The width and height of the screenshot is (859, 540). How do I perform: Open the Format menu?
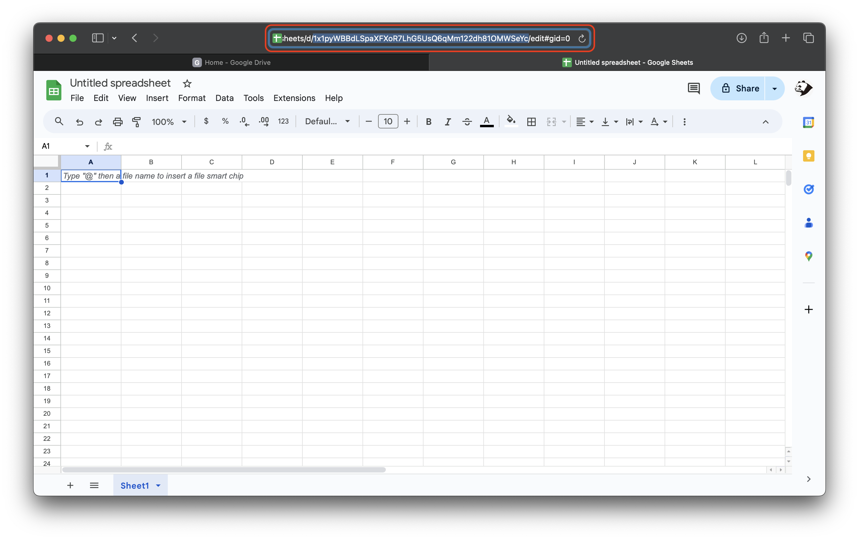(191, 98)
